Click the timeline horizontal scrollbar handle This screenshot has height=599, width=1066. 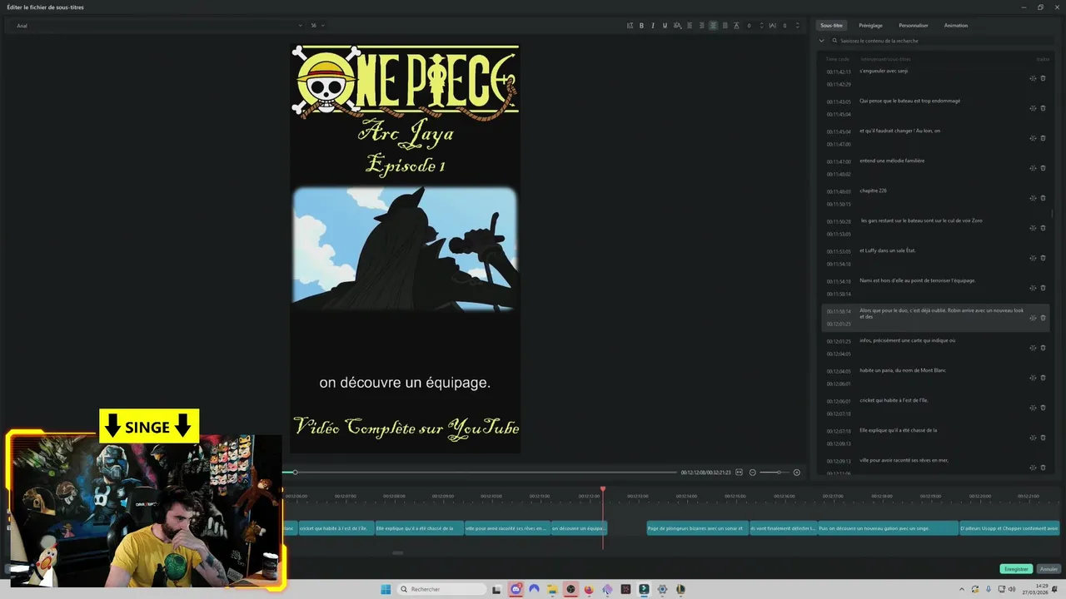click(x=397, y=552)
